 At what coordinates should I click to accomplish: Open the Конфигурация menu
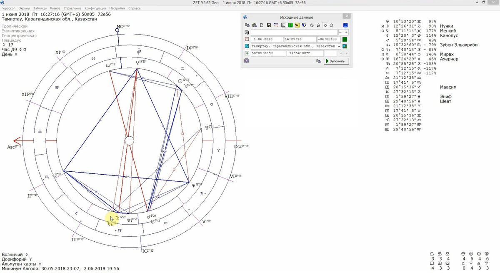(x=95, y=8)
